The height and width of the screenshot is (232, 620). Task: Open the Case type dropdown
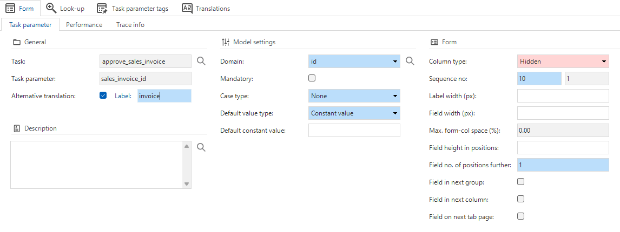(x=354, y=95)
